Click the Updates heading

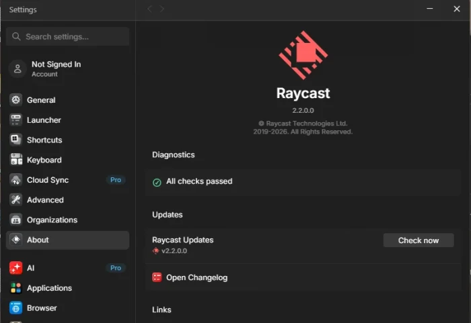168,215
